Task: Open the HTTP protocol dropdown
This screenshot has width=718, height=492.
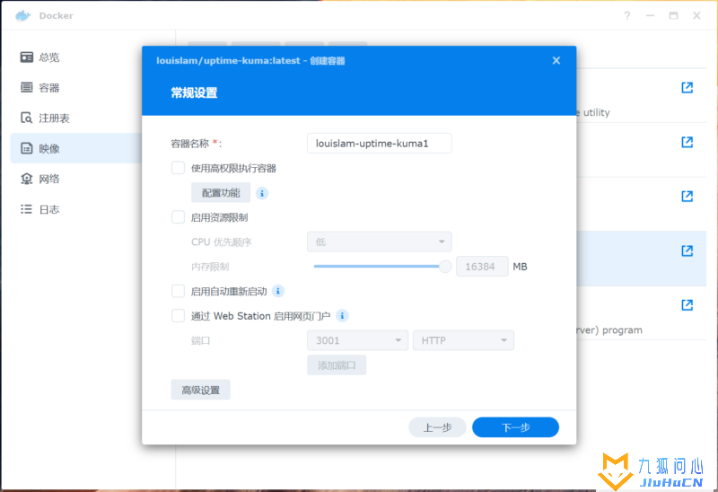Action: (463, 340)
